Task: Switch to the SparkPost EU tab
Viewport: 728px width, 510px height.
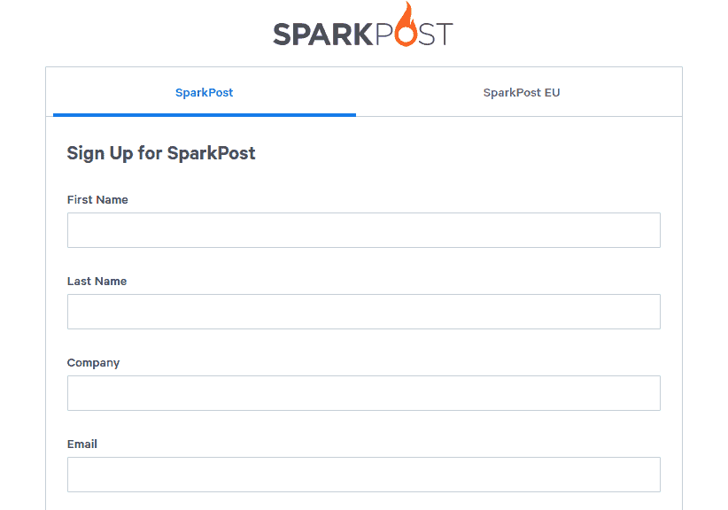Action: [x=522, y=92]
